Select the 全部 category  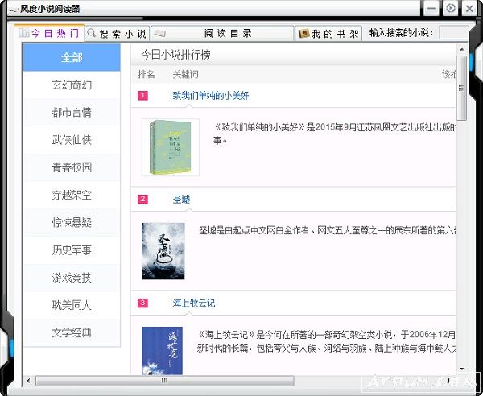point(72,57)
